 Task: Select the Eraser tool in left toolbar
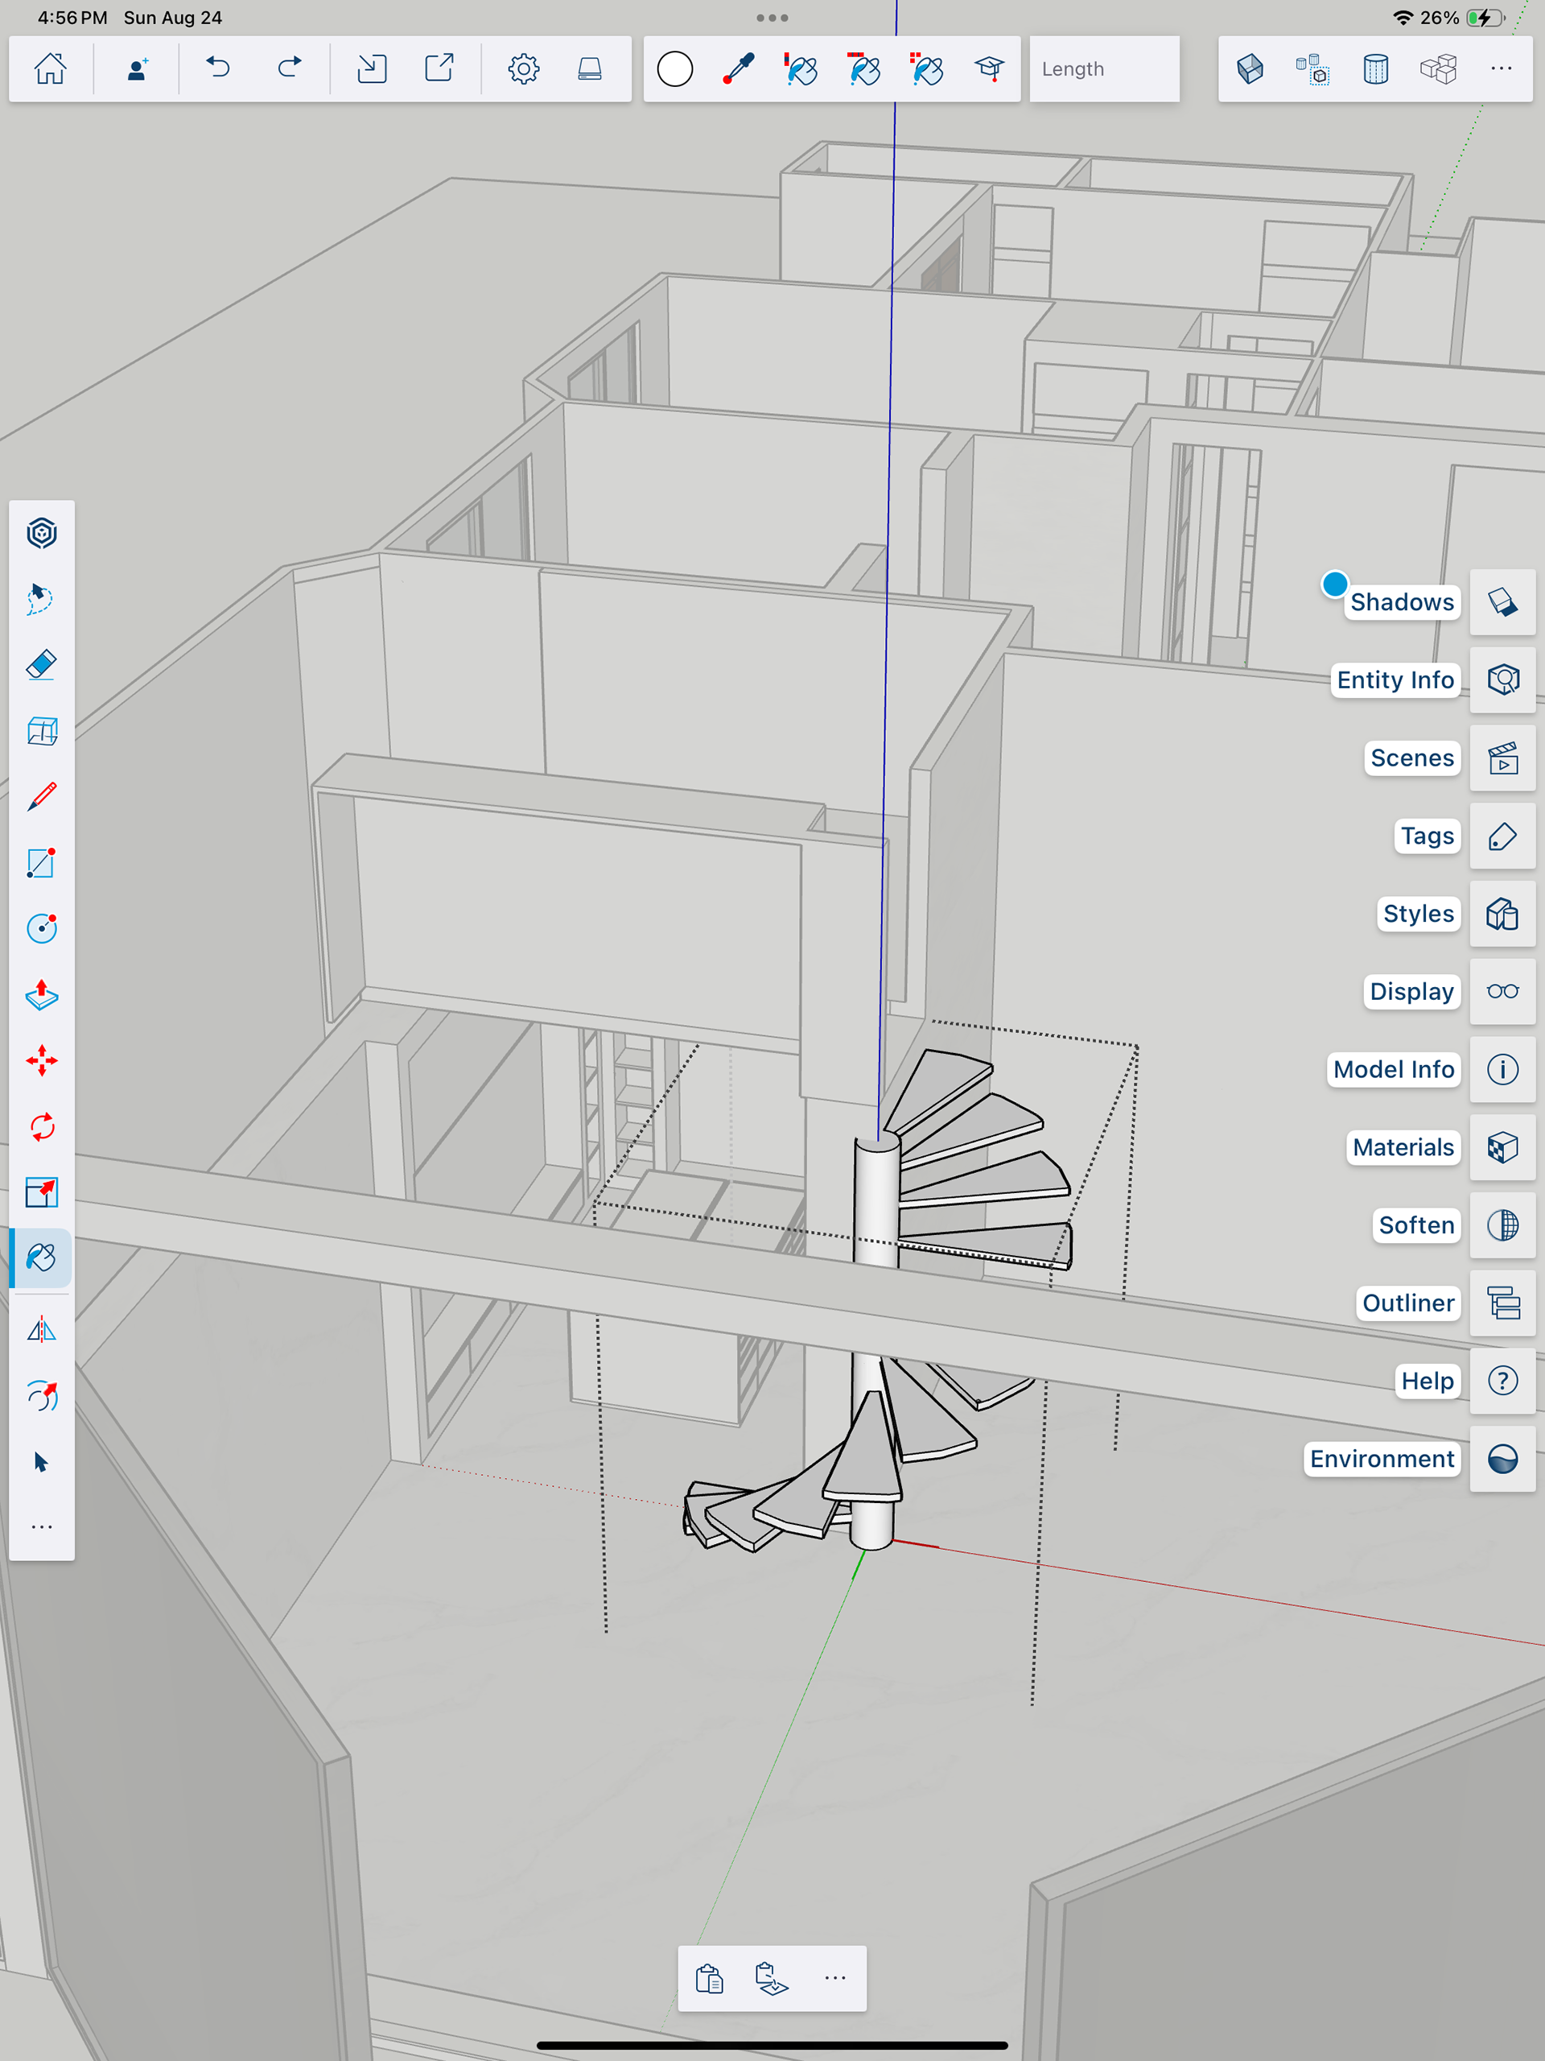42,664
